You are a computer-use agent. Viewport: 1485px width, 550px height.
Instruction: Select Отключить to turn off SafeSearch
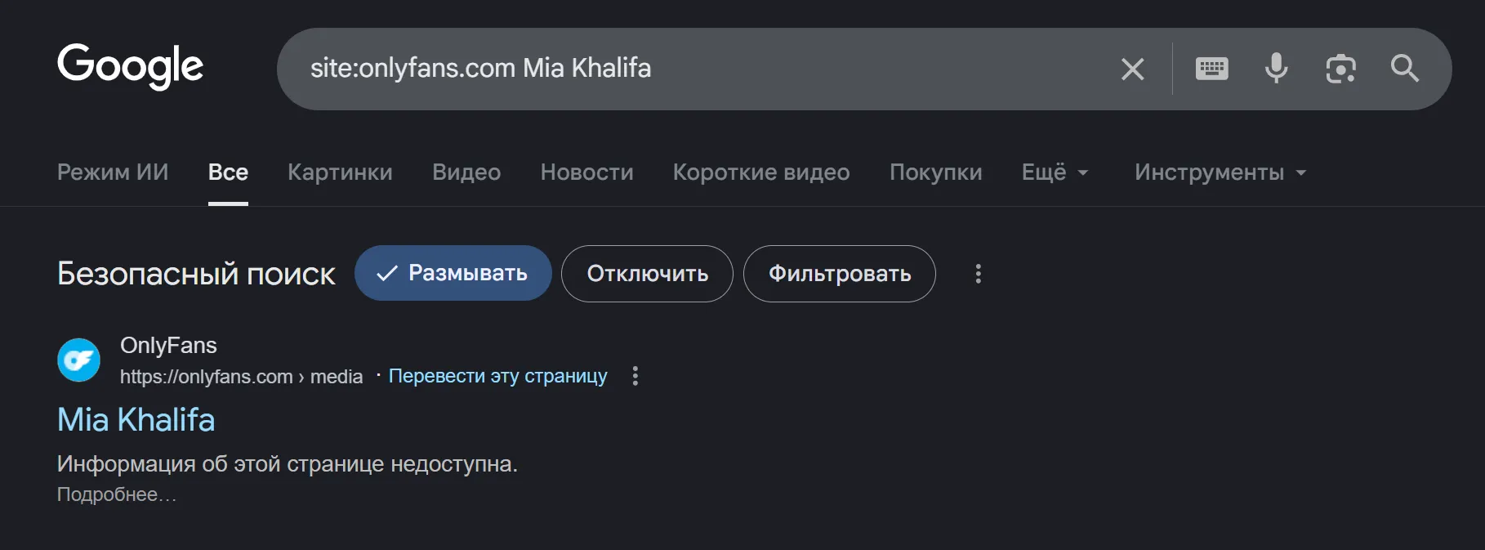pos(646,274)
